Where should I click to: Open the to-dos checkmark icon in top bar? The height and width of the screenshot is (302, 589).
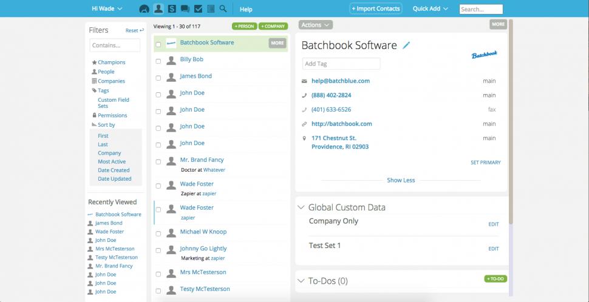198,8
